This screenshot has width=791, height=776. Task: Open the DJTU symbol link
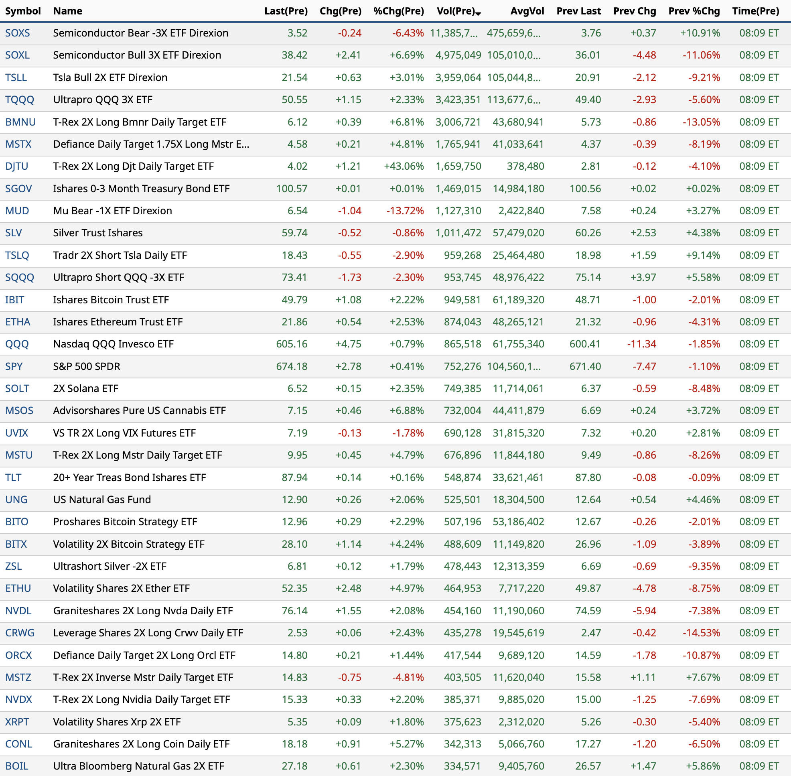17,166
